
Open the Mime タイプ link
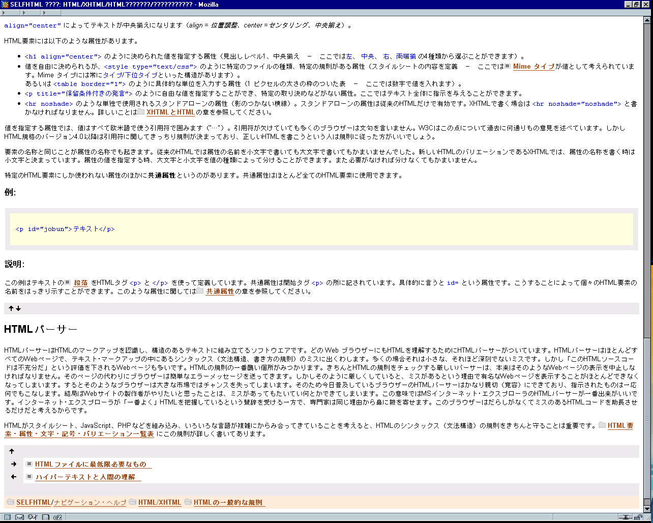[533, 67]
